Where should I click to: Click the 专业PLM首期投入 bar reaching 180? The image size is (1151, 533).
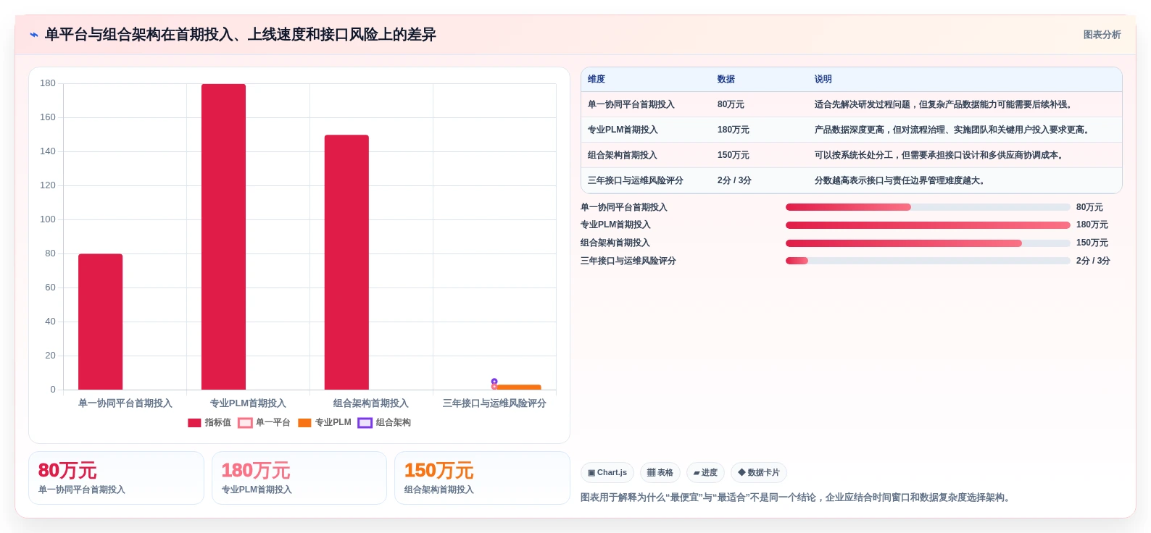tap(223, 237)
